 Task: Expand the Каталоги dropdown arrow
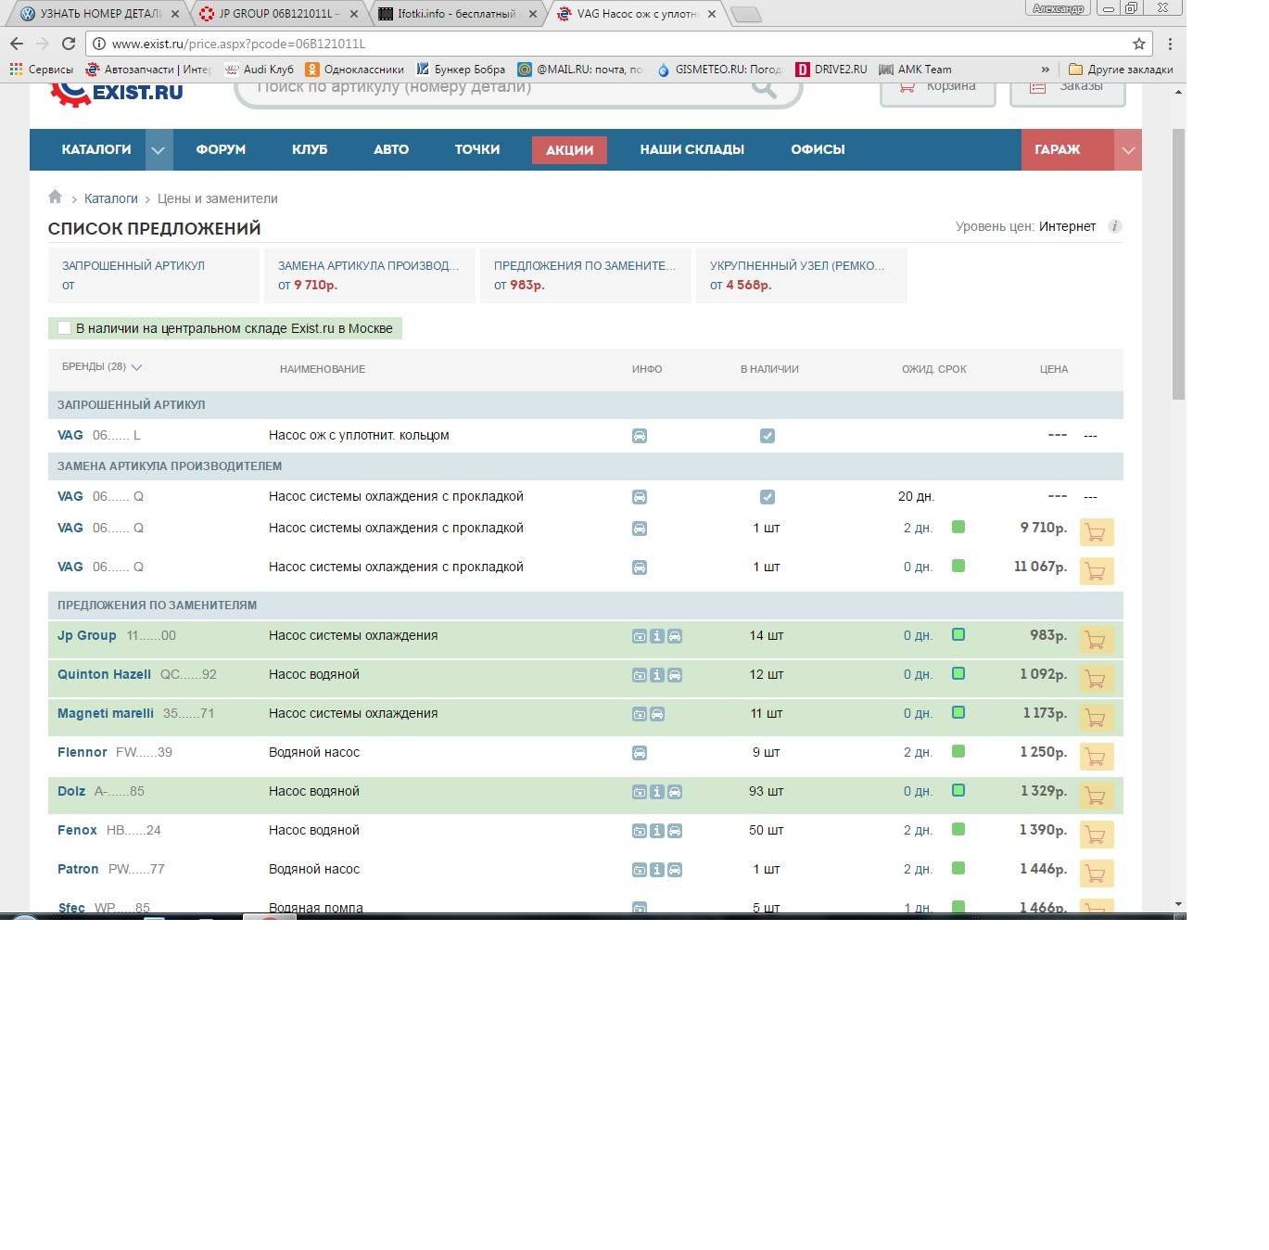pyautogui.click(x=159, y=150)
